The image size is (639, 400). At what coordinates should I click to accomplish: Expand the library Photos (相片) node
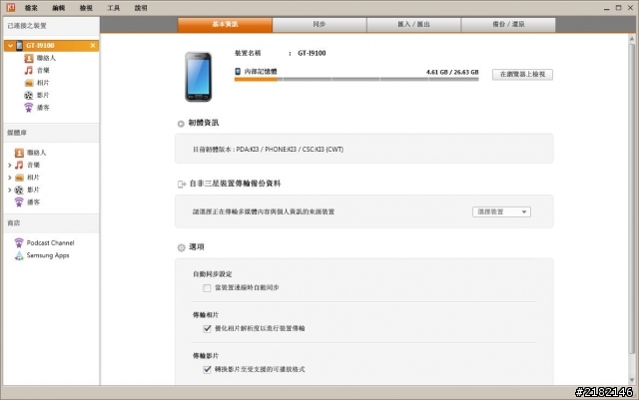click(9, 178)
